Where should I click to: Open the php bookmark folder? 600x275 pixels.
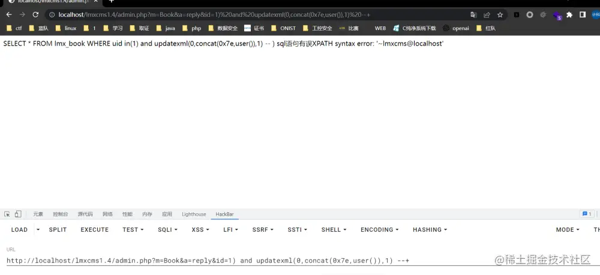coord(192,28)
